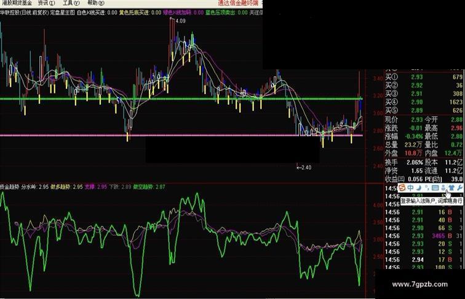Image resolution: width=465 pixels, height=299 pixels.
Task: Click the 绿色K线加码 indicator label
Action: pos(178,12)
